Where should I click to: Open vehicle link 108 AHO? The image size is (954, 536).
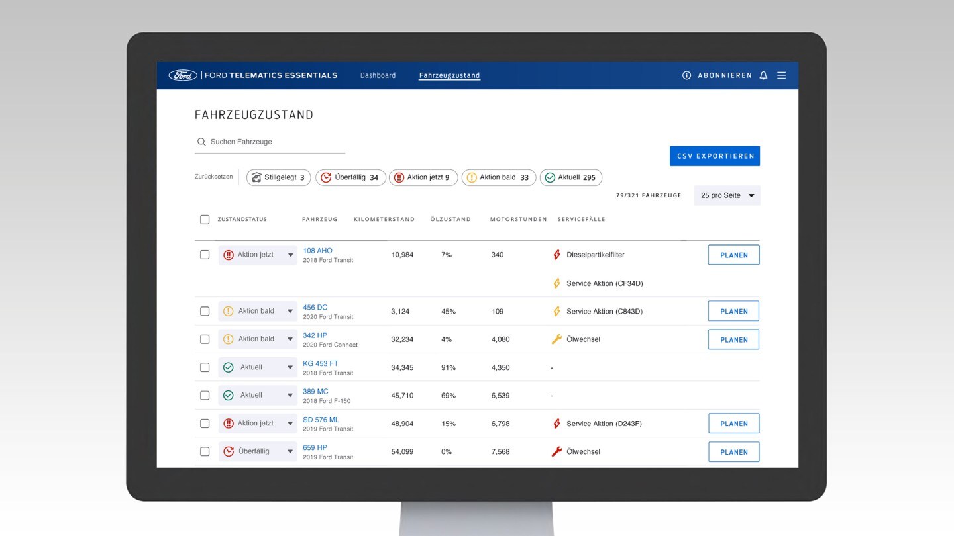point(317,251)
